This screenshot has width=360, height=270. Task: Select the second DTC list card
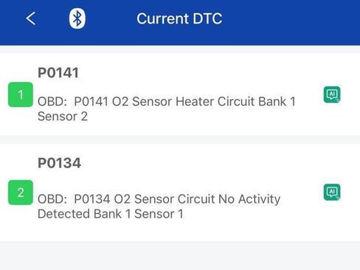coord(180,193)
